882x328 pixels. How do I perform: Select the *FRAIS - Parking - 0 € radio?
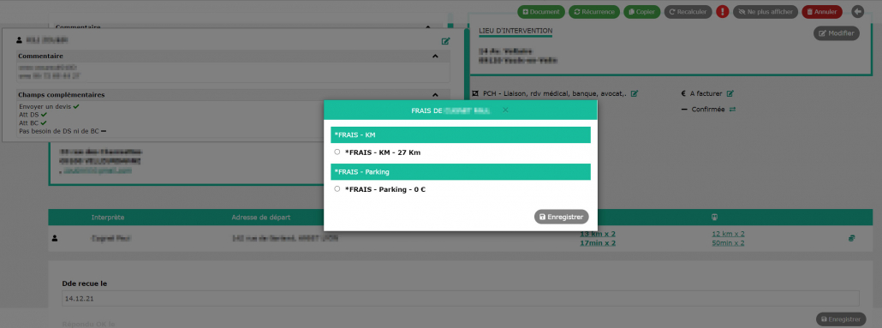(337, 189)
